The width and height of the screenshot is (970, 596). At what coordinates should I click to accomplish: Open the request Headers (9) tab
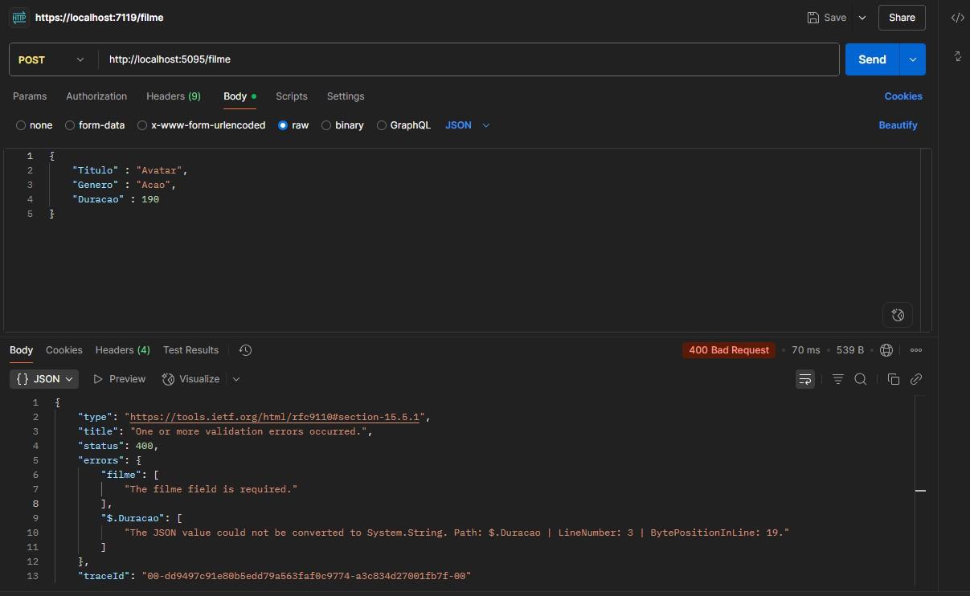click(x=174, y=96)
